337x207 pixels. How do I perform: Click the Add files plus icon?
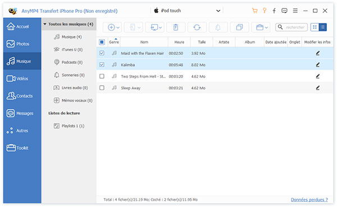click(x=111, y=27)
